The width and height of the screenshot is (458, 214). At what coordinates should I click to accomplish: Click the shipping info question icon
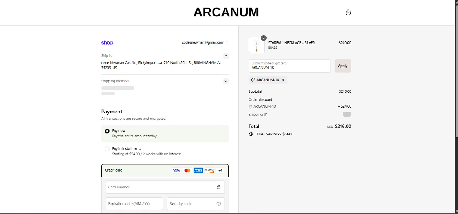pyautogui.click(x=266, y=115)
